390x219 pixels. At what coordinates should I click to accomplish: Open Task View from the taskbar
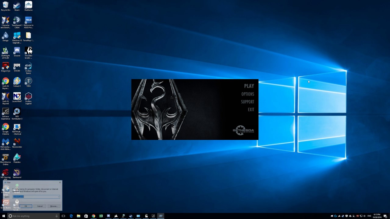(63, 216)
